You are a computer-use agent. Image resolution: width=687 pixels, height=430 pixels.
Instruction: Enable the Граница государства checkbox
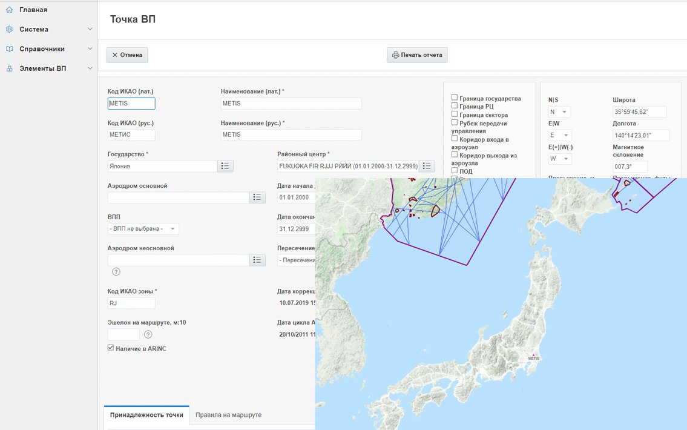point(455,98)
